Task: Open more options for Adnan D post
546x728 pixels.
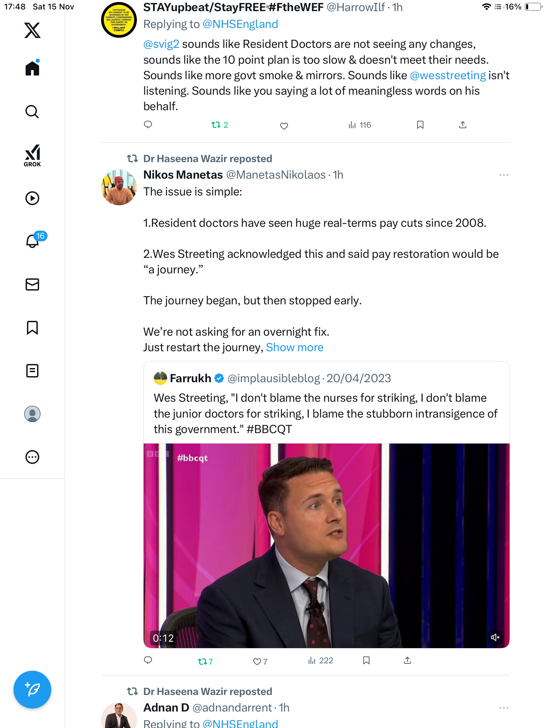Action: tap(504, 708)
